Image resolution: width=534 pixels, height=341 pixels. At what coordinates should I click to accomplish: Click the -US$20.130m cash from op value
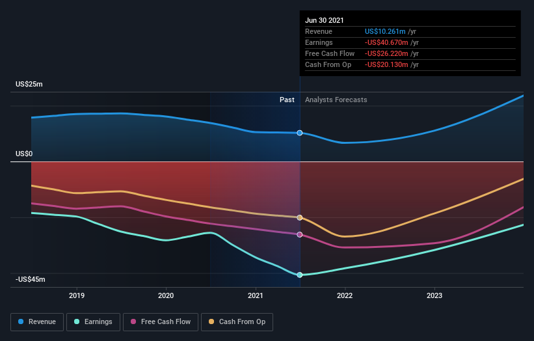(x=386, y=64)
